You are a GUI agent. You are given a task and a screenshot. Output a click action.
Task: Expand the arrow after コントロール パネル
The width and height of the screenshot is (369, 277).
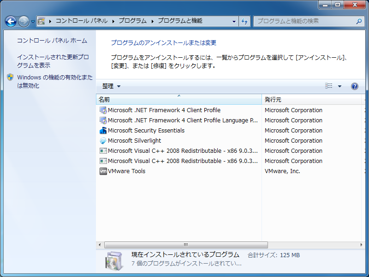click(113, 21)
